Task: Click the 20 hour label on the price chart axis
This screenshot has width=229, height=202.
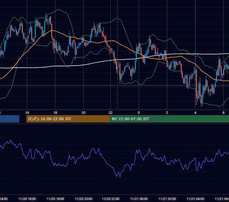Action: coord(84,113)
